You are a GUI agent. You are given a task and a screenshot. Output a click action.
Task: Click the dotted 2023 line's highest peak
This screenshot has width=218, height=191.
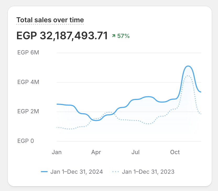click(x=188, y=76)
